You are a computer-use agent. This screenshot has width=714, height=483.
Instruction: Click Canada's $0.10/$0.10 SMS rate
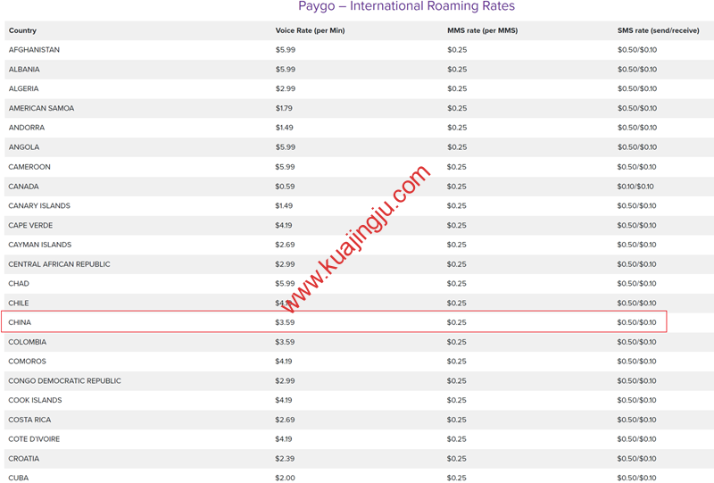(x=636, y=187)
